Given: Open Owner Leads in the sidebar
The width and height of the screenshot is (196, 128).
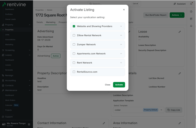Looking at the screenshot, I should click(x=10, y=19).
